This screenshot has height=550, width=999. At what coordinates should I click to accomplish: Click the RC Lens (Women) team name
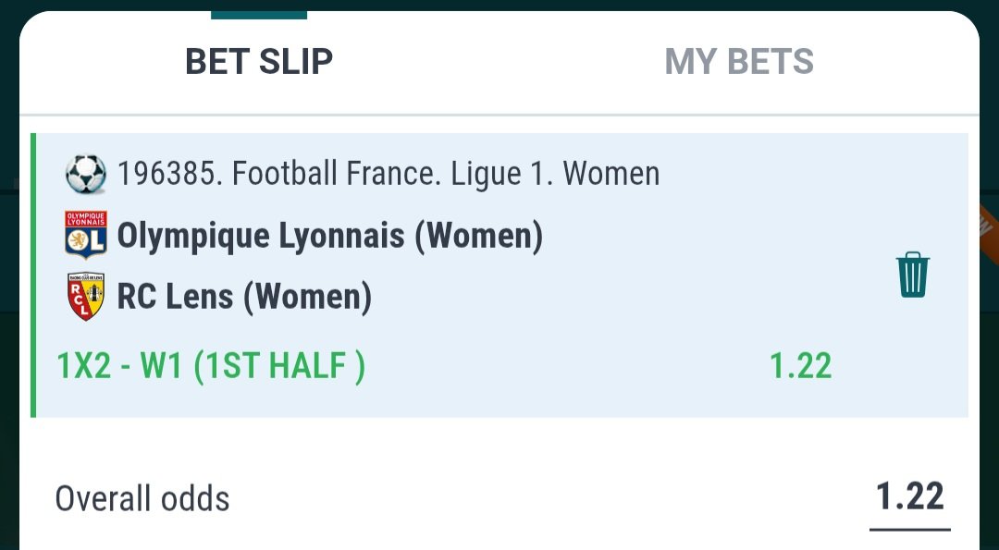tap(244, 297)
